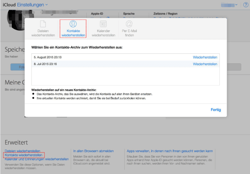
Task: Click the Erweitert section heading
Action: point(16,143)
